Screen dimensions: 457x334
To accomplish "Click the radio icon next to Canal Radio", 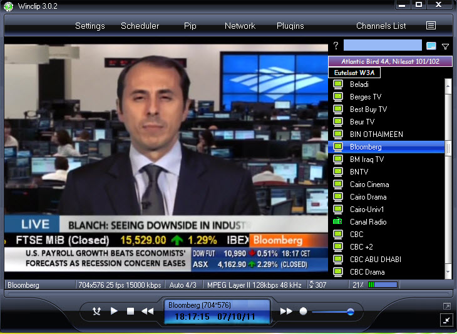I will (x=337, y=221).
